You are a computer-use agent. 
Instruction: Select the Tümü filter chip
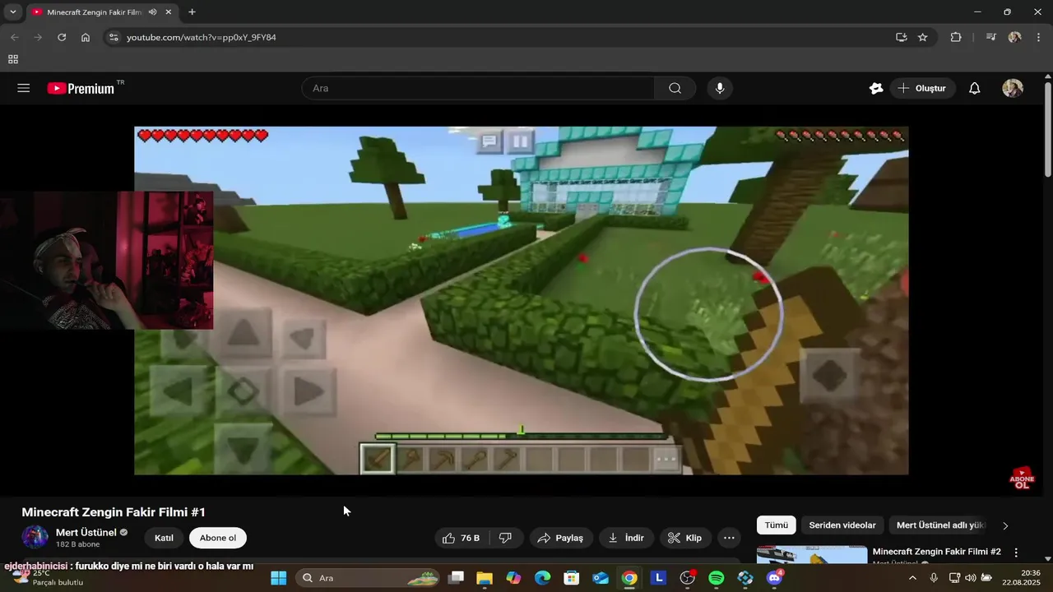point(777,525)
